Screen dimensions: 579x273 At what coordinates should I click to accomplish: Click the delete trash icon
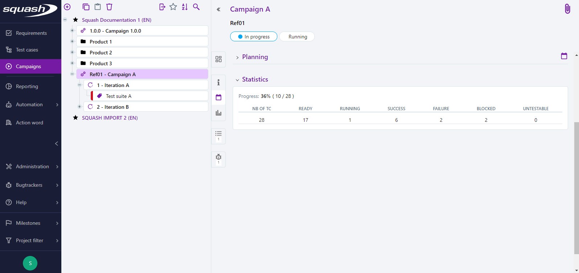[109, 7]
